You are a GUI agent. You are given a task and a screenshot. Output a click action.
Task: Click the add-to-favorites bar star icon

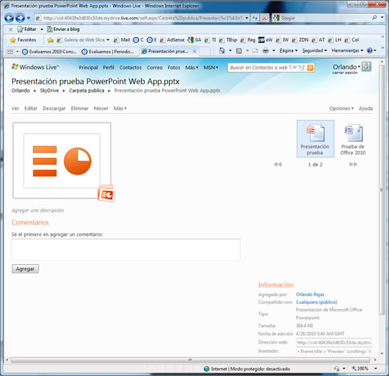coord(50,40)
